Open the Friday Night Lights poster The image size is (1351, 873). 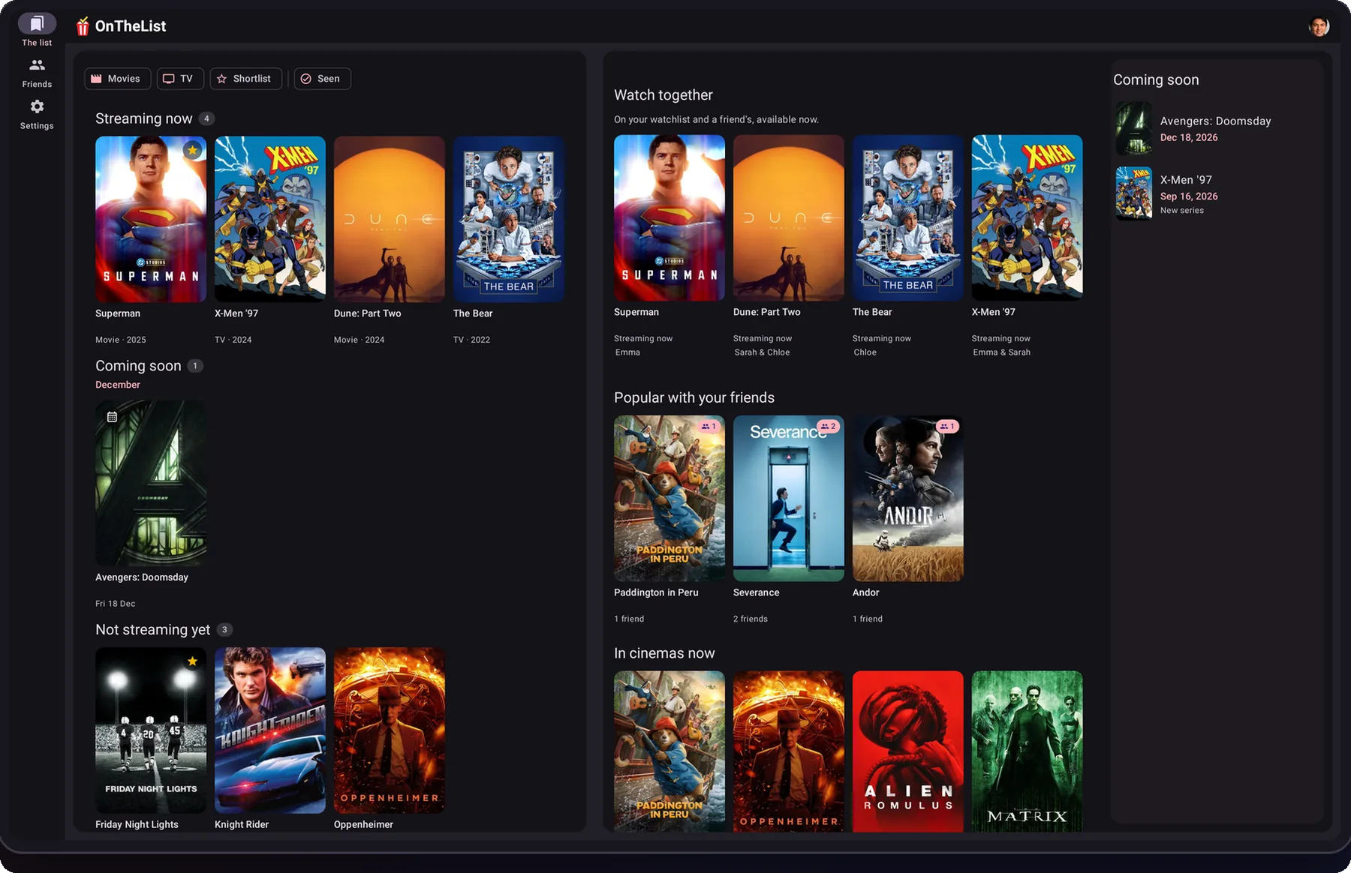[x=151, y=730]
